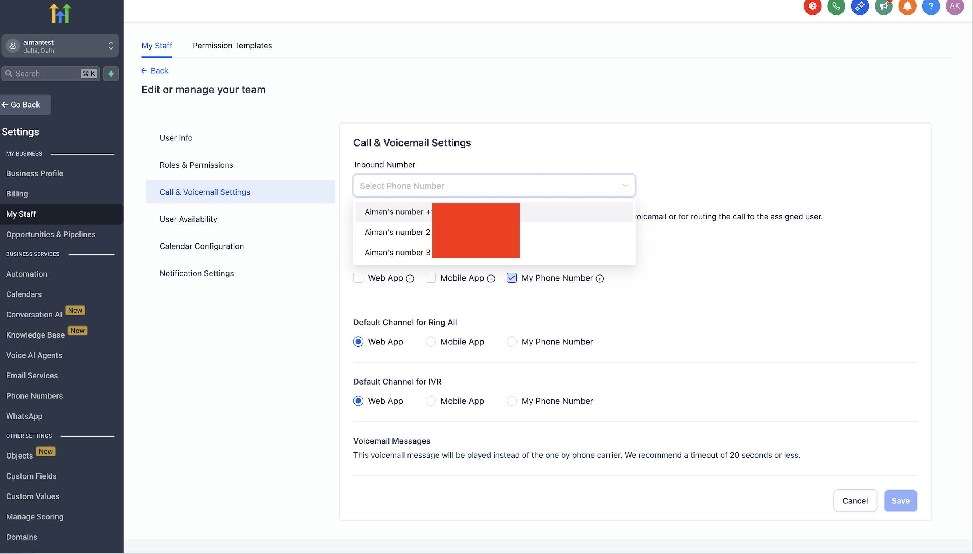Viewport: 973px width, 554px height.
Task: Click the info icon beside My Phone Number checkbox
Action: 600,279
